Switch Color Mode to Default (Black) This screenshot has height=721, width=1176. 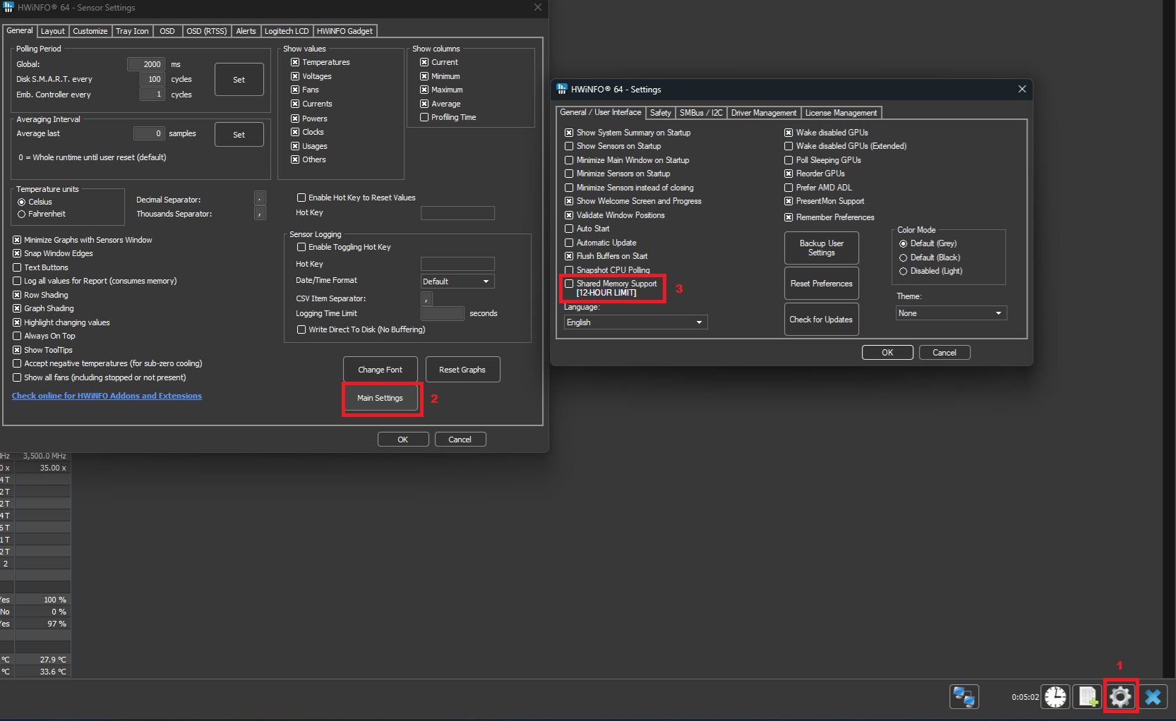[x=904, y=257]
